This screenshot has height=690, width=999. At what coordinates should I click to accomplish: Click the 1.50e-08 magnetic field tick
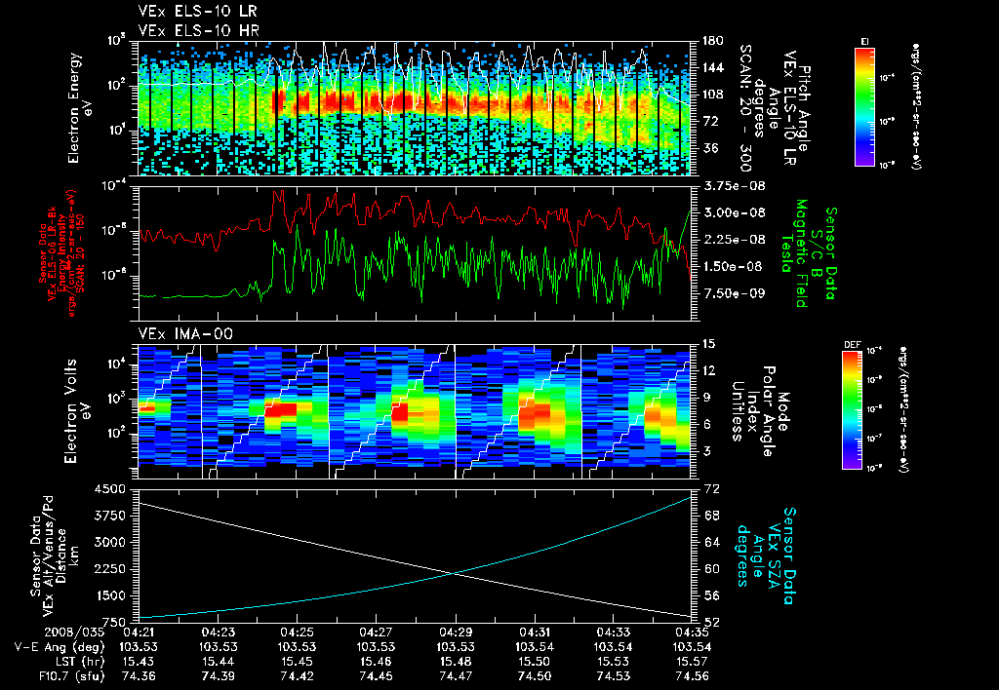tap(733, 266)
